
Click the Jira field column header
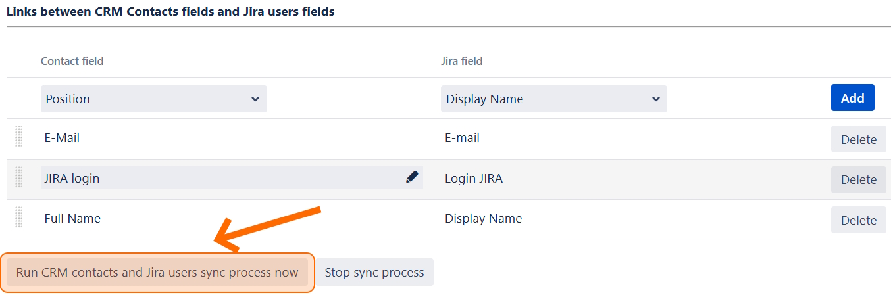point(462,61)
